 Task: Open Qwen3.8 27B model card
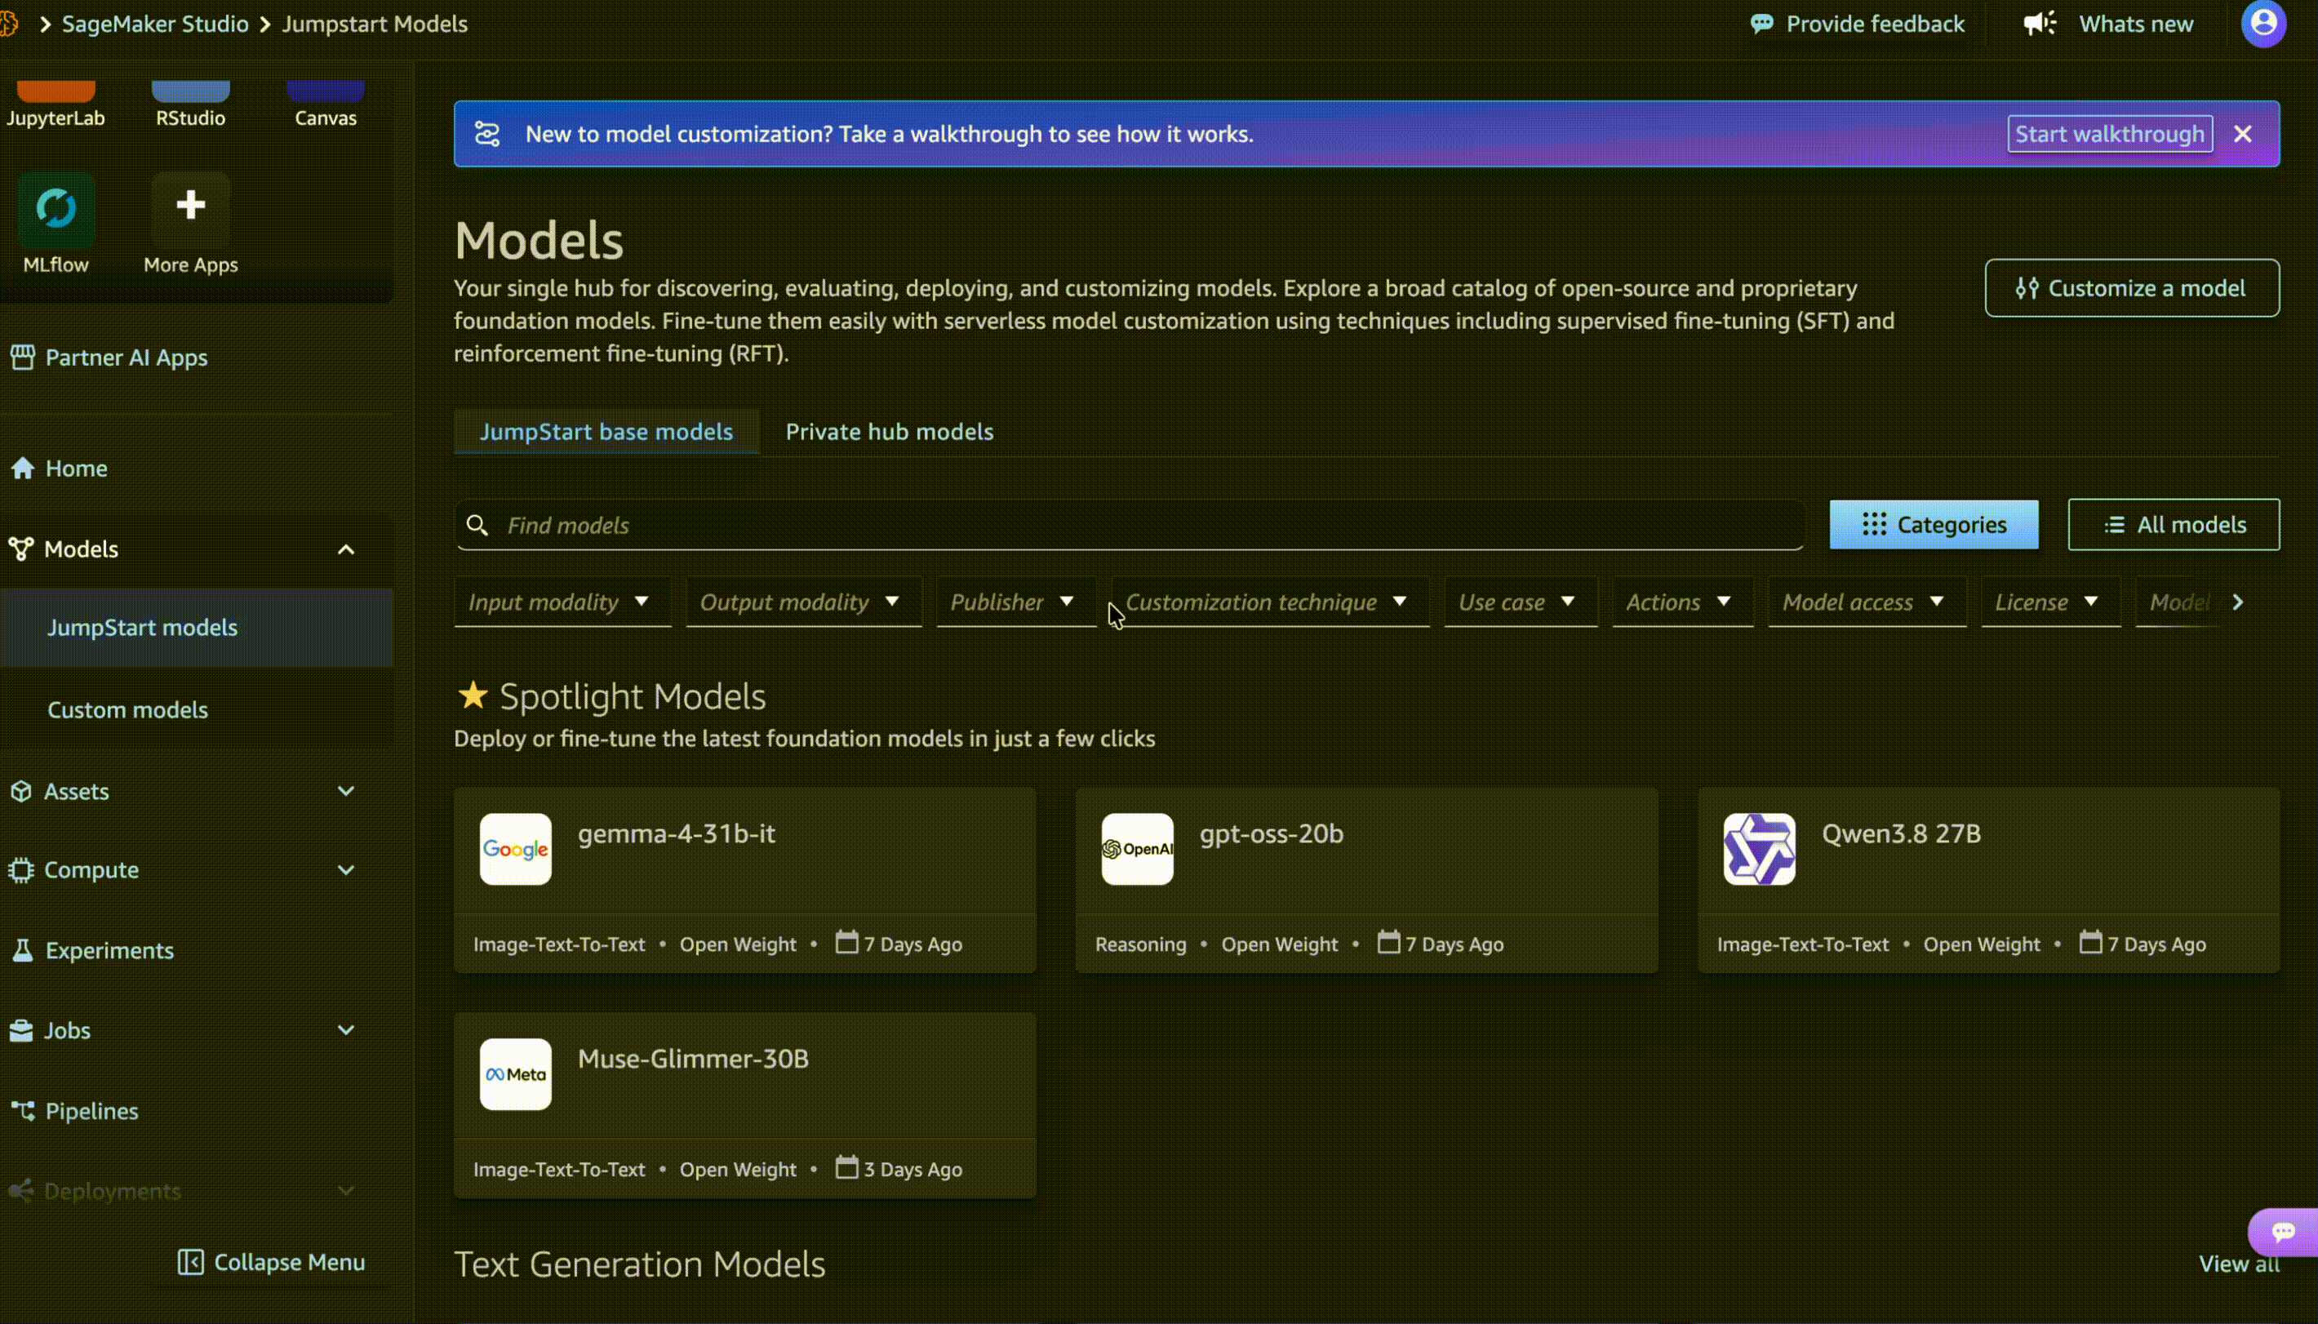1988,880
